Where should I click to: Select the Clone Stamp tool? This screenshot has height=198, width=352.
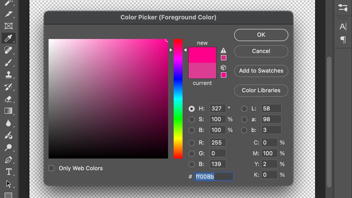(8, 74)
